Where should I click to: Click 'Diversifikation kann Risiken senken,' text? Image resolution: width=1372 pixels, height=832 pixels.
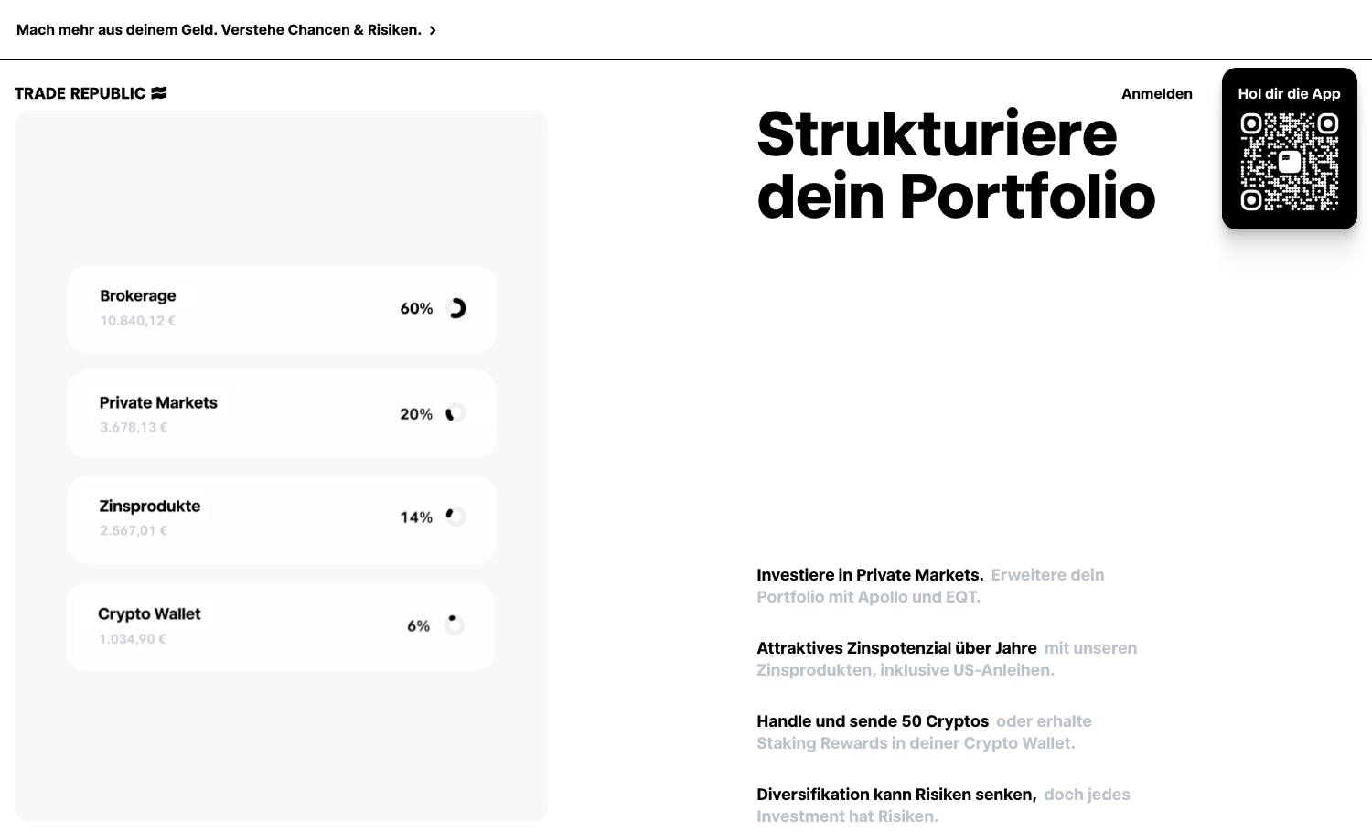point(896,795)
